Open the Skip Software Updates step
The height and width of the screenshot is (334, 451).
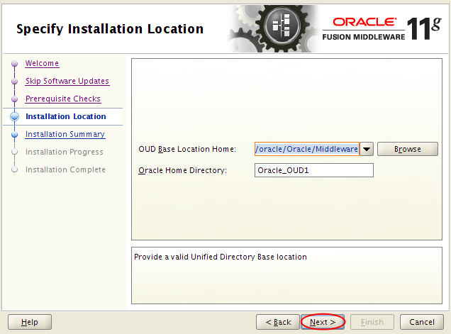(x=67, y=81)
